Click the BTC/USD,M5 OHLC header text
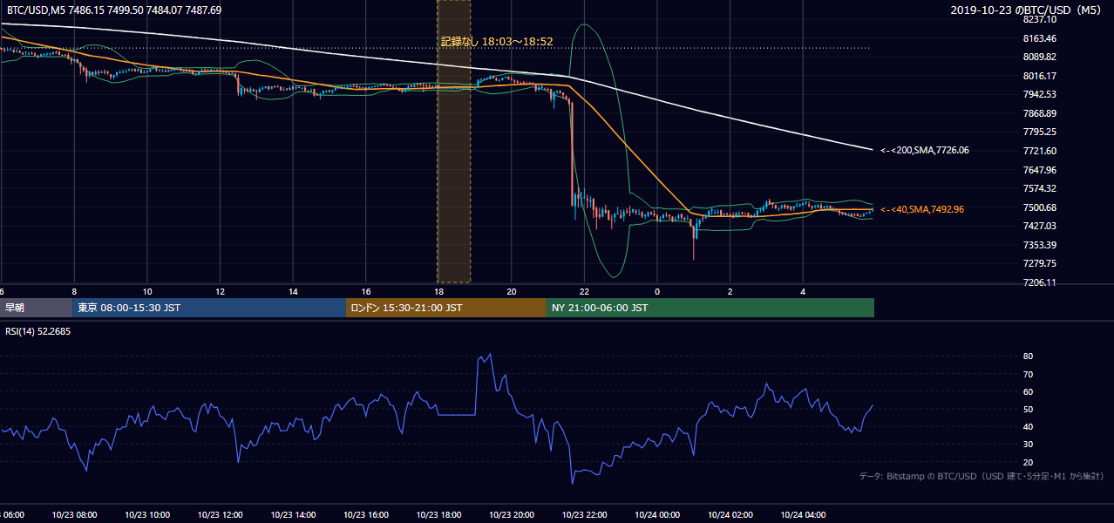 pyautogui.click(x=113, y=10)
